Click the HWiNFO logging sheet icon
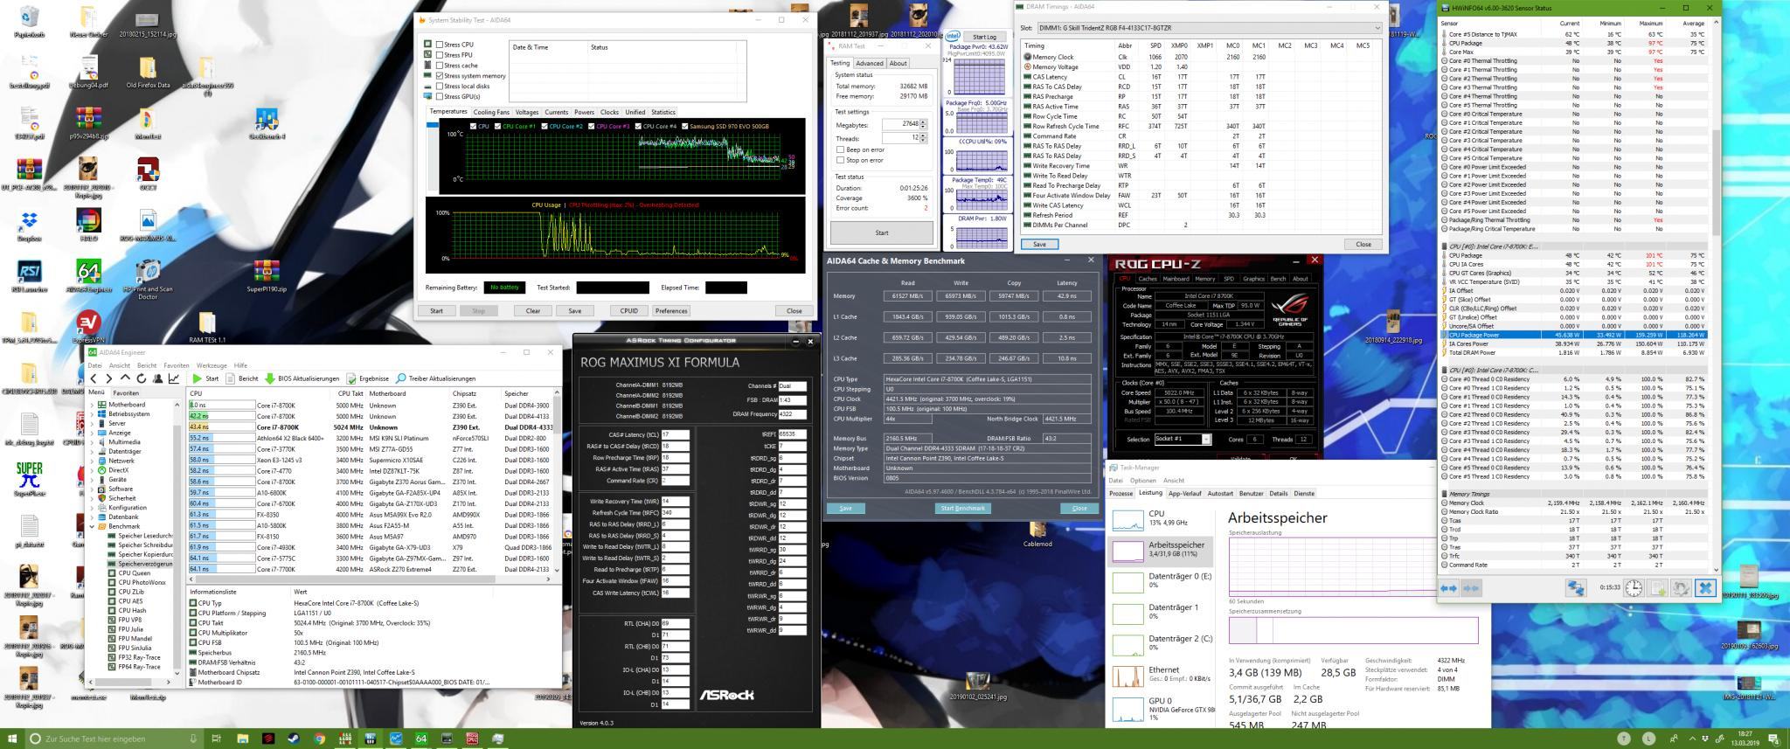1790x749 pixels. click(x=1657, y=588)
